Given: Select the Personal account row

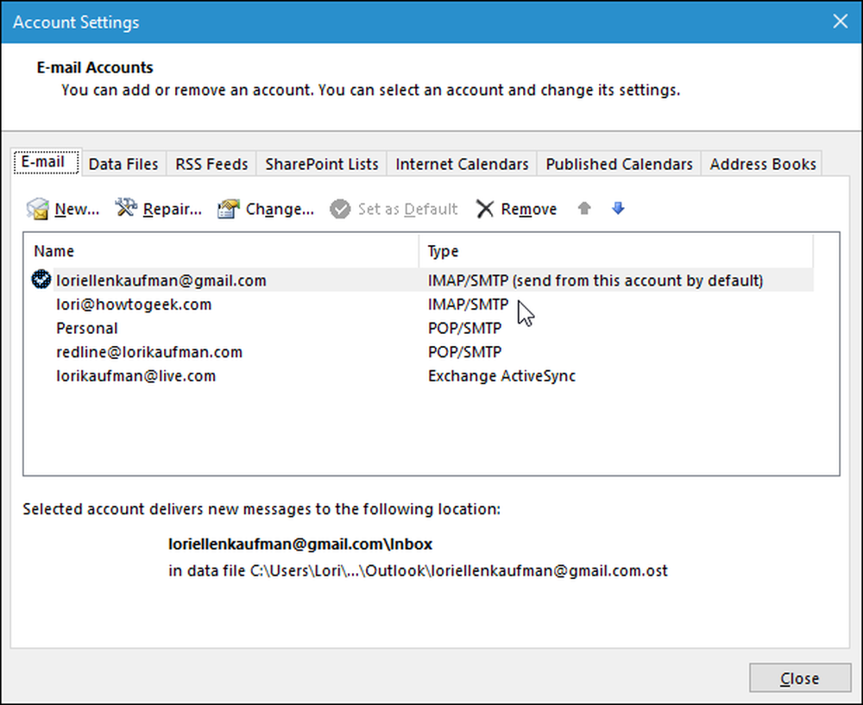Looking at the screenshot, I should coord(419,328).
